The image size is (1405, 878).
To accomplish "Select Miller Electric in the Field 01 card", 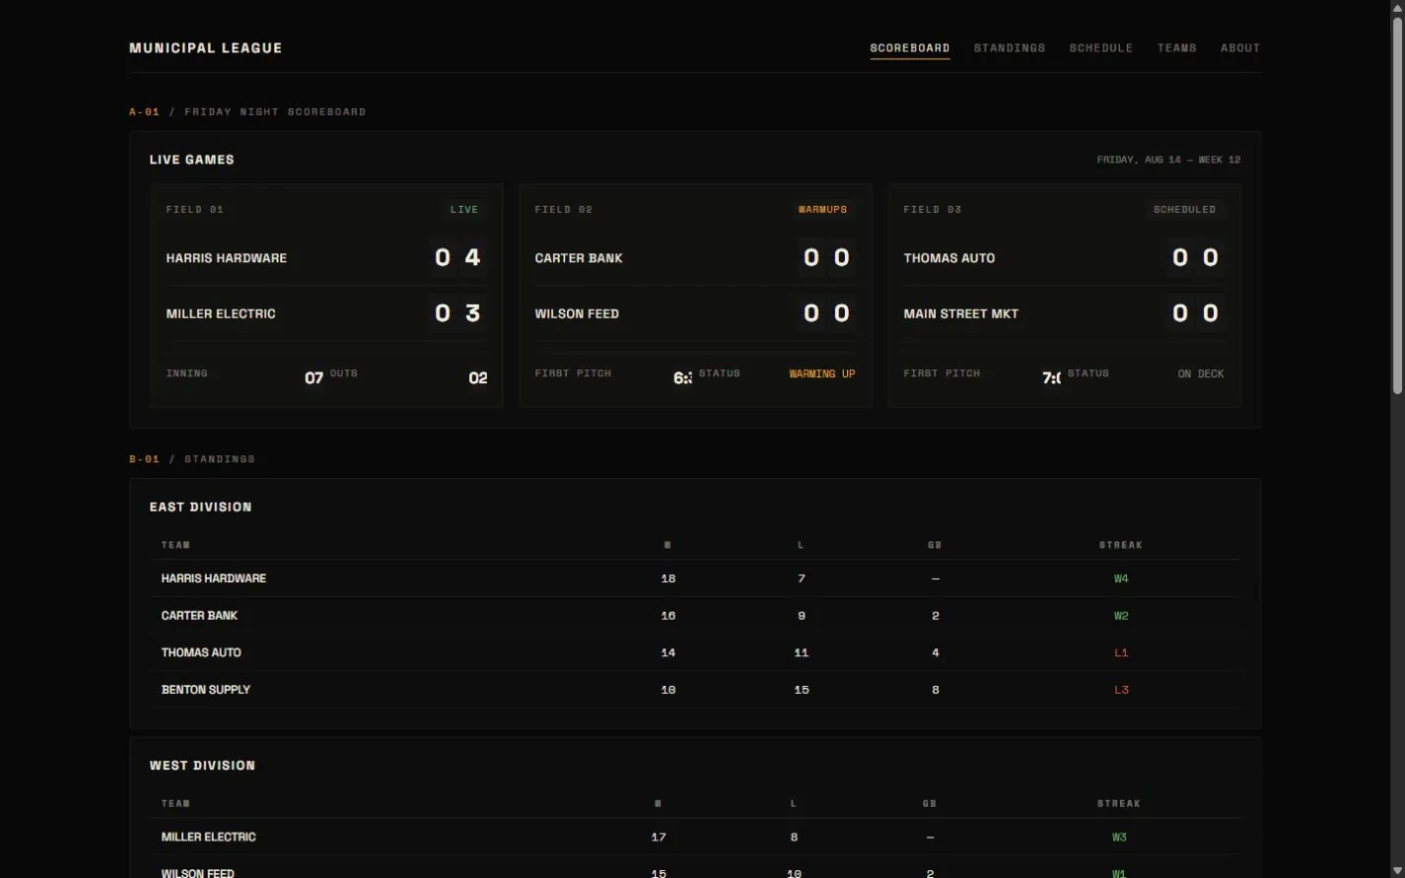I will point(221,313).
